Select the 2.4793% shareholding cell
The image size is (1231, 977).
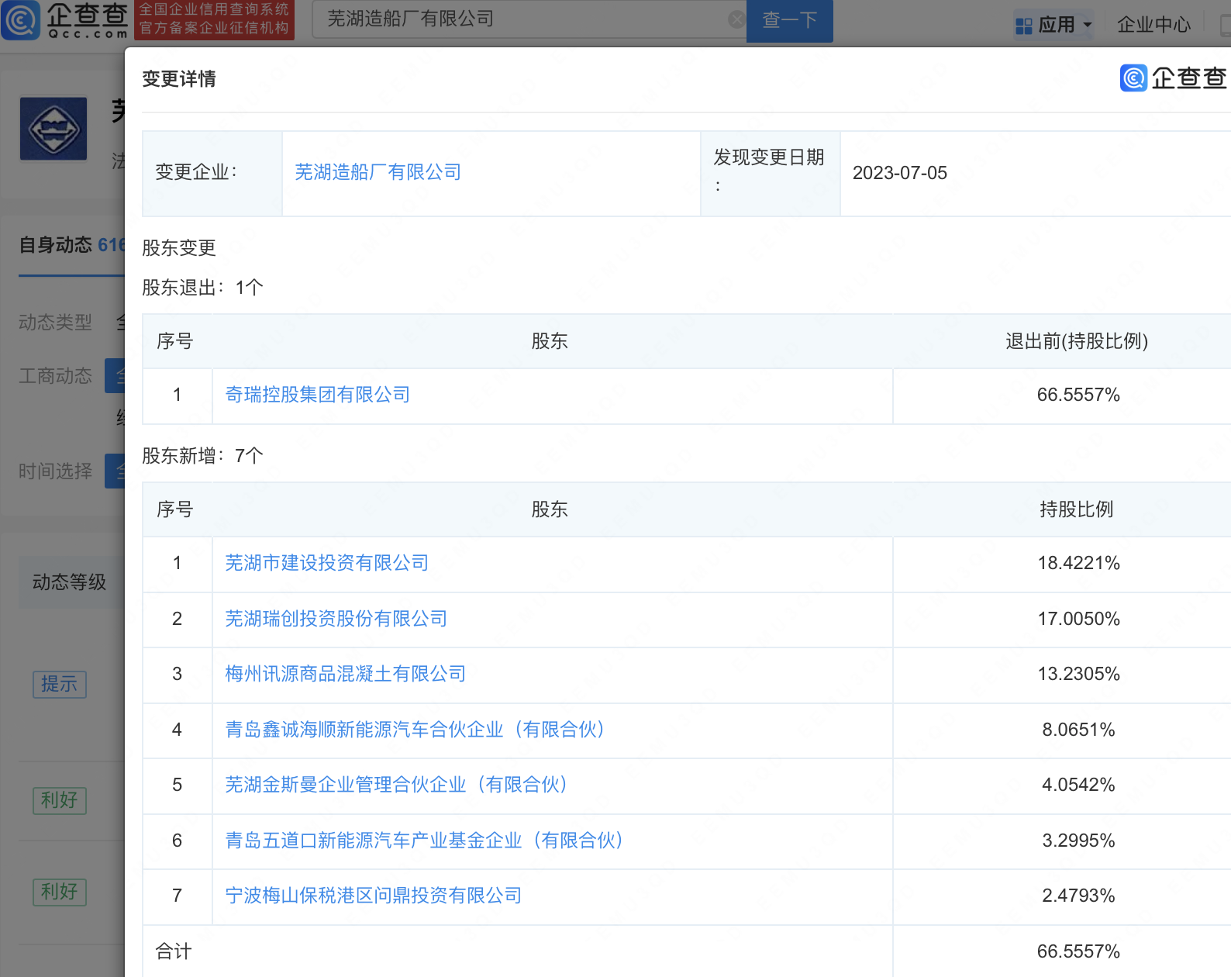tap(1078, 896)
